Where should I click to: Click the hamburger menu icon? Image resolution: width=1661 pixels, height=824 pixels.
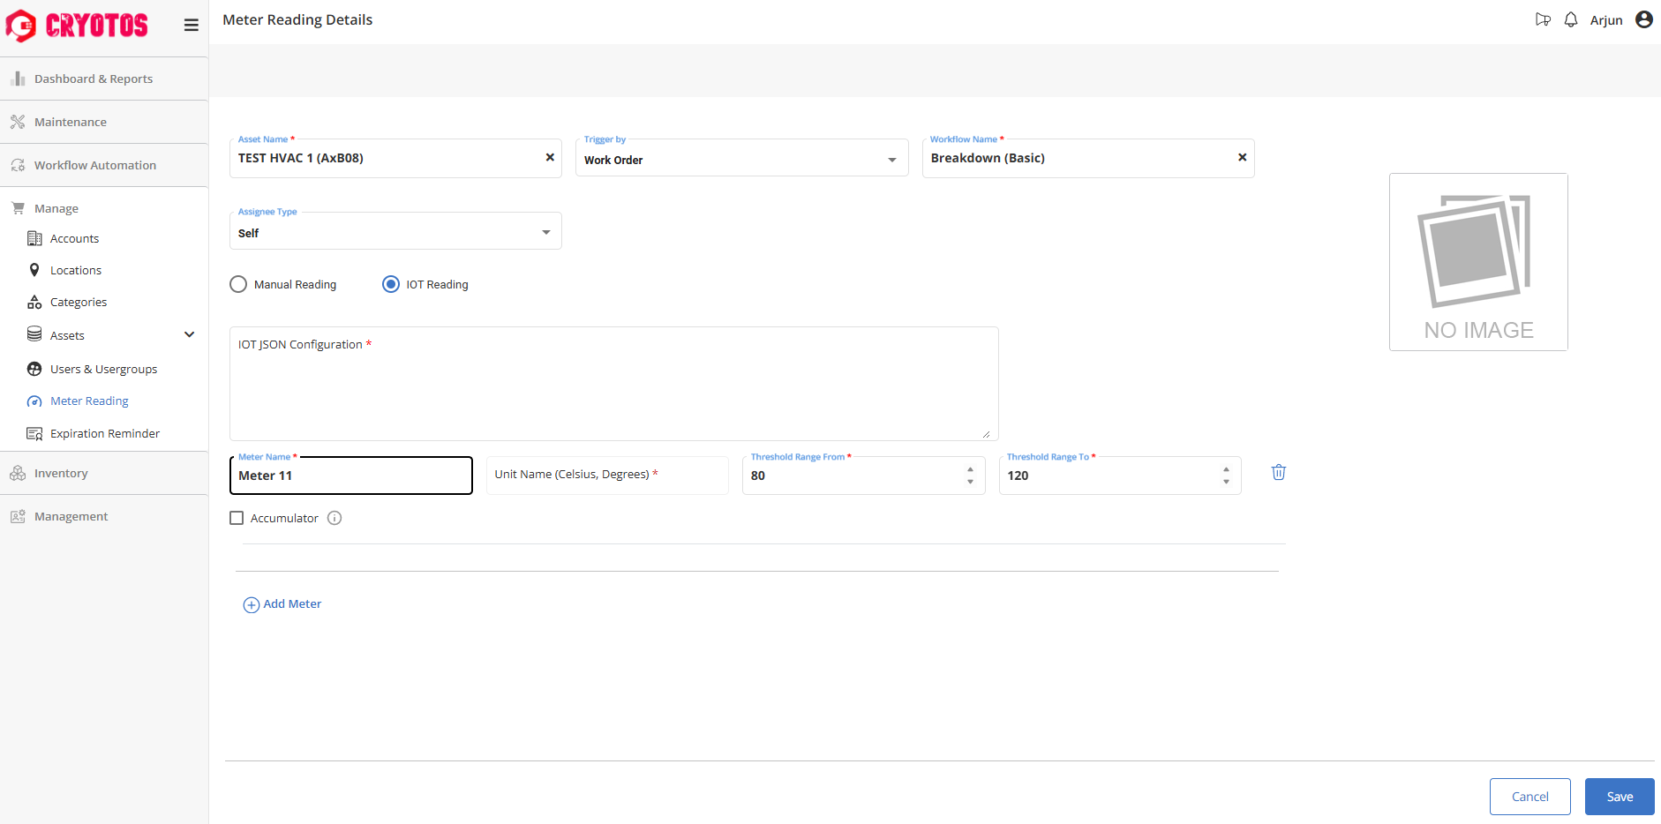(191, 25)
